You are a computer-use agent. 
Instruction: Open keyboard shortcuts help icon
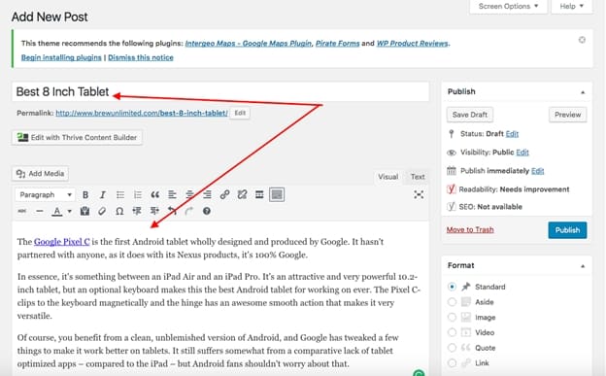point(207,211)
